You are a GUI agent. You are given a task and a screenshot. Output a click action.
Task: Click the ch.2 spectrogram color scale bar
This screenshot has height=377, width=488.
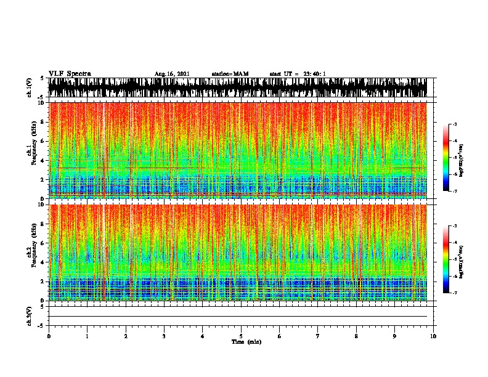446,259
